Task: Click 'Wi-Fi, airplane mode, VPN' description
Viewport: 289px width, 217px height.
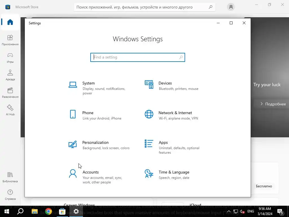Action: pos(178,118)
